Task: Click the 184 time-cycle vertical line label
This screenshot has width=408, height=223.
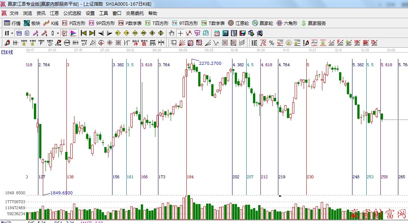Action: [x=190, y=177]
